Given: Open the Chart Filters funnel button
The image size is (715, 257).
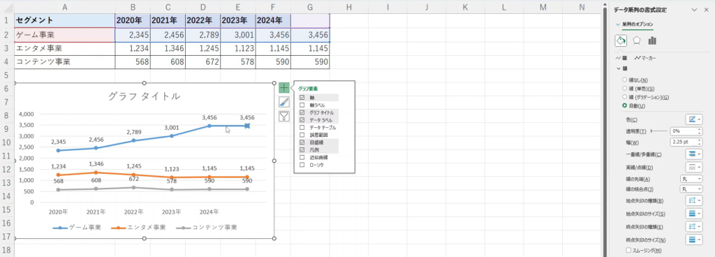Looking at the screenshot, I should click(x=284, y=116).
